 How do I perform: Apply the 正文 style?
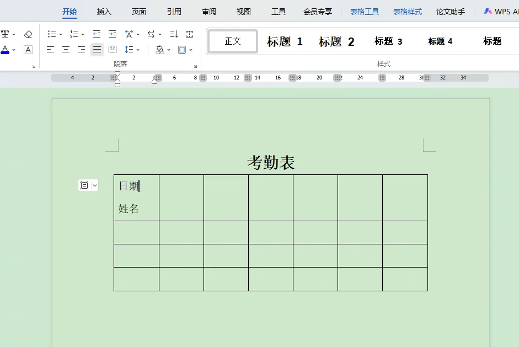point(233,41)
